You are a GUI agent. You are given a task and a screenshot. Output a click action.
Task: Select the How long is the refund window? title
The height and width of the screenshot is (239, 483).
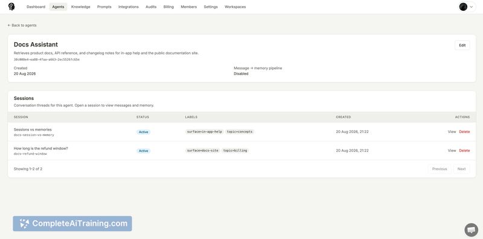click(40, 148)
